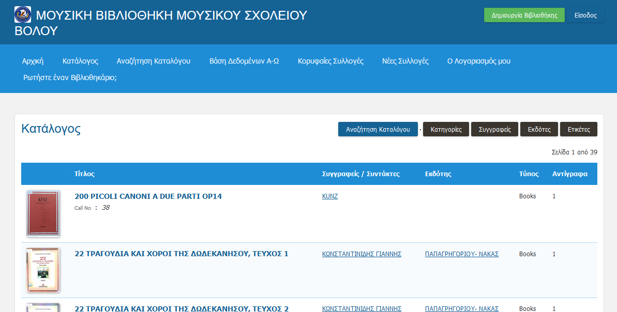Open the Κατάλογος menu item
Image resolution: width=617 pixels, height=312 pixels.
tap(80, 61)
